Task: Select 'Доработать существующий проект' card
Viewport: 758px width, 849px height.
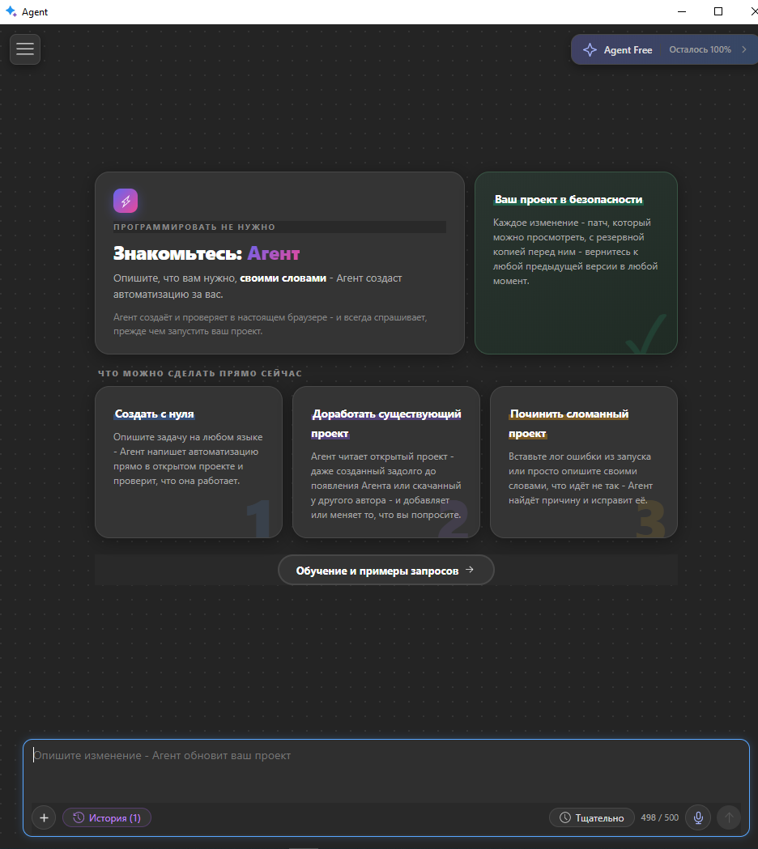Action: (385, 462)
